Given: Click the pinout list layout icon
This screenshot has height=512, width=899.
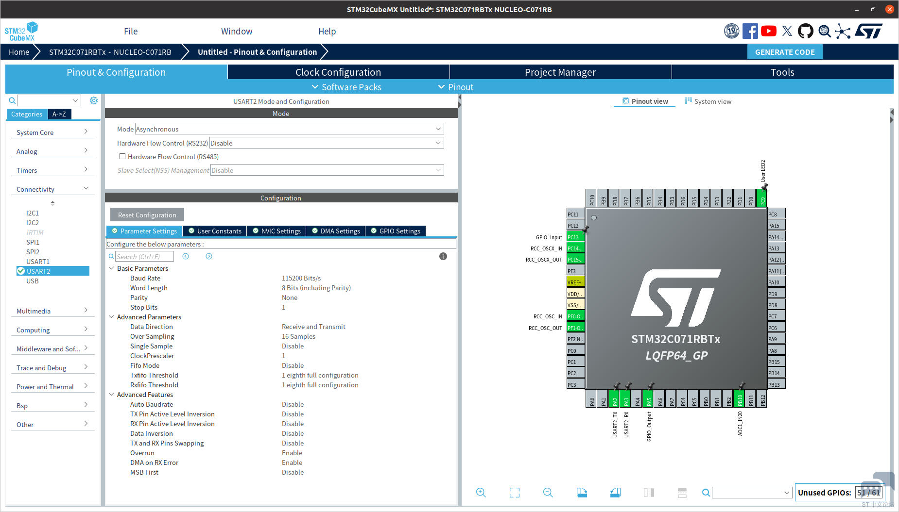Looking at the screenshot, I should pyautogui.click(x=682, y=493).
